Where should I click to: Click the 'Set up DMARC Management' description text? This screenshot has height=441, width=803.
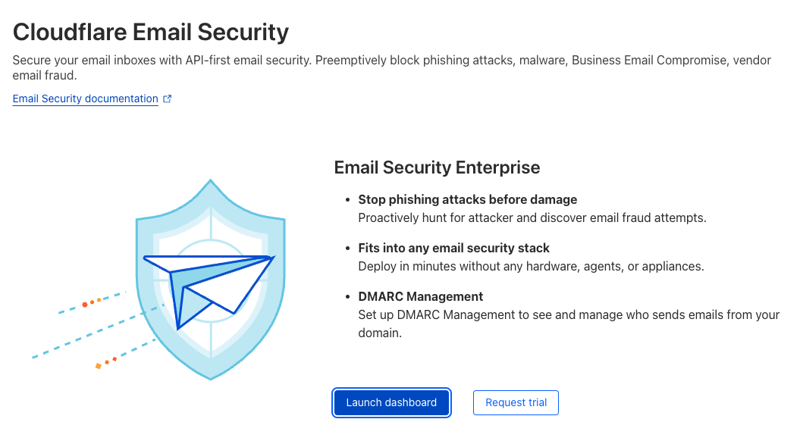click(x=569, y=314)
